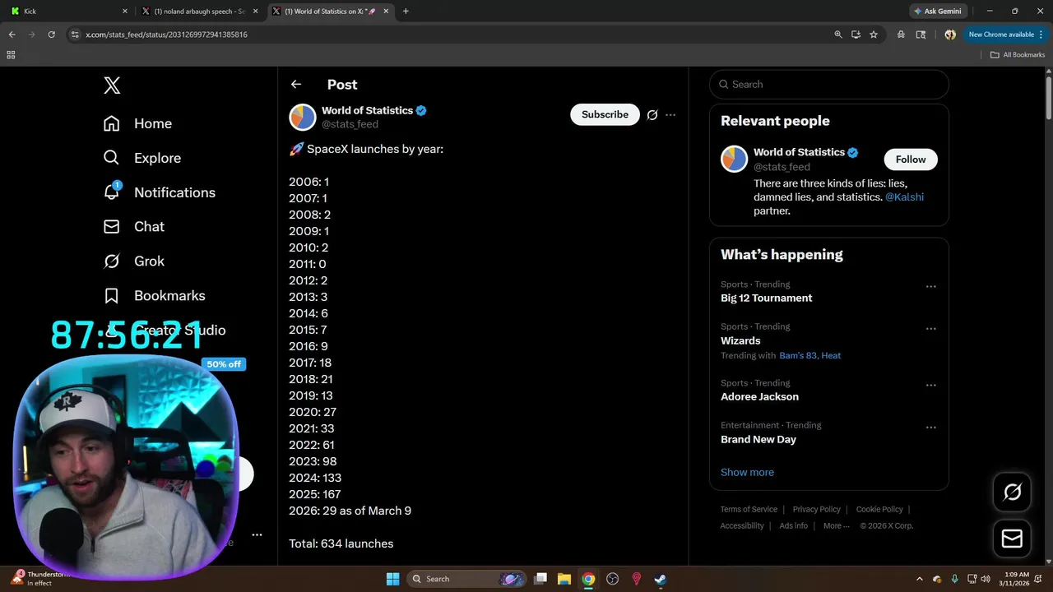Open the All Bookmarks folder
Viewport: 1053px width, 592px height.
(1018, 55)
